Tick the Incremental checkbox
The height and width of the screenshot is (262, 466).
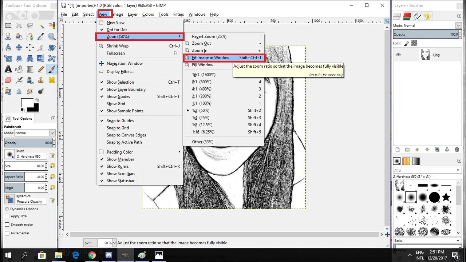click(7, 233)
